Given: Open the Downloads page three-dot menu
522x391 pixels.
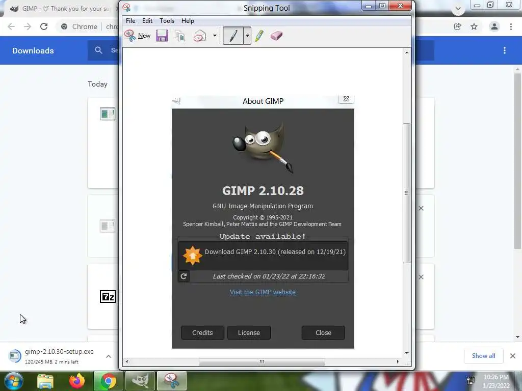Looking at the screenshot, I should click(505, 50).
